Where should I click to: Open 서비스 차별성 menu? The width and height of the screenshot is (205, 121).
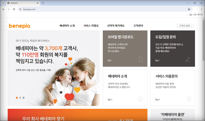91,26
